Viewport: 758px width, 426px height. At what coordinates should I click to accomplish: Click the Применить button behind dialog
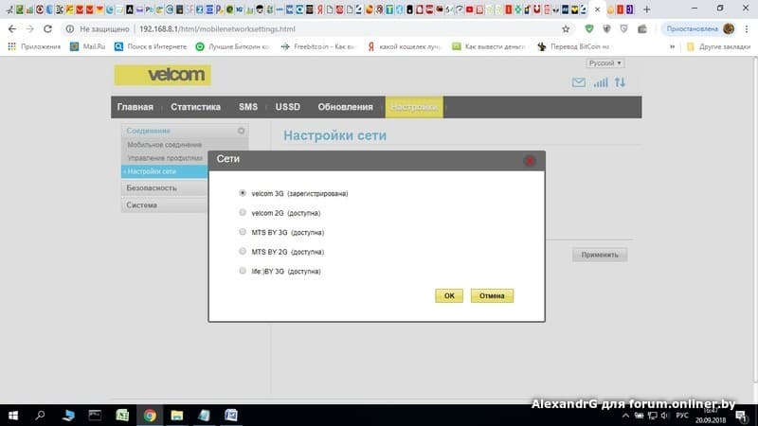(x=600, y=255)
